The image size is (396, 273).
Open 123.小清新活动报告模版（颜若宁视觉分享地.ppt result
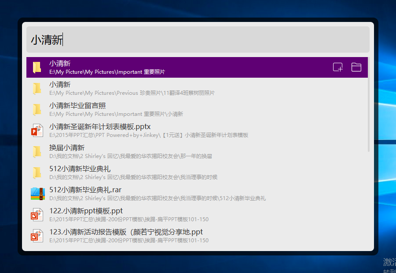pos(197,236)
